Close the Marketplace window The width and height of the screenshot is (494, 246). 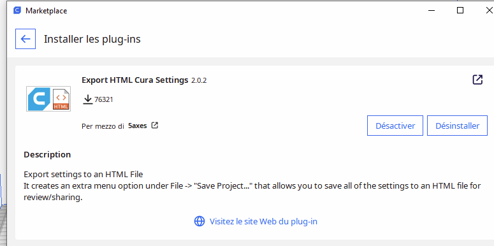490,10
